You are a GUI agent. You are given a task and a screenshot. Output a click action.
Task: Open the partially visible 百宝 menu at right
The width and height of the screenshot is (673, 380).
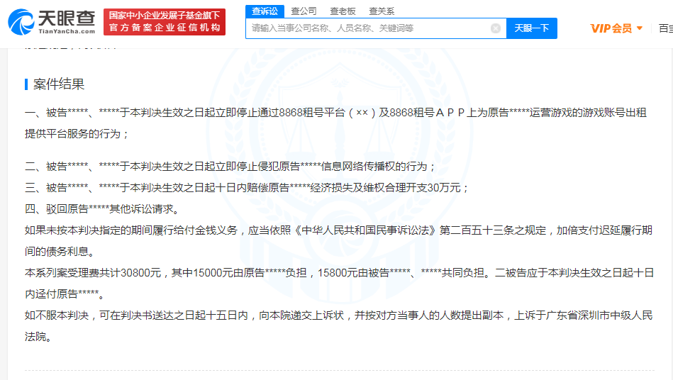665,28
